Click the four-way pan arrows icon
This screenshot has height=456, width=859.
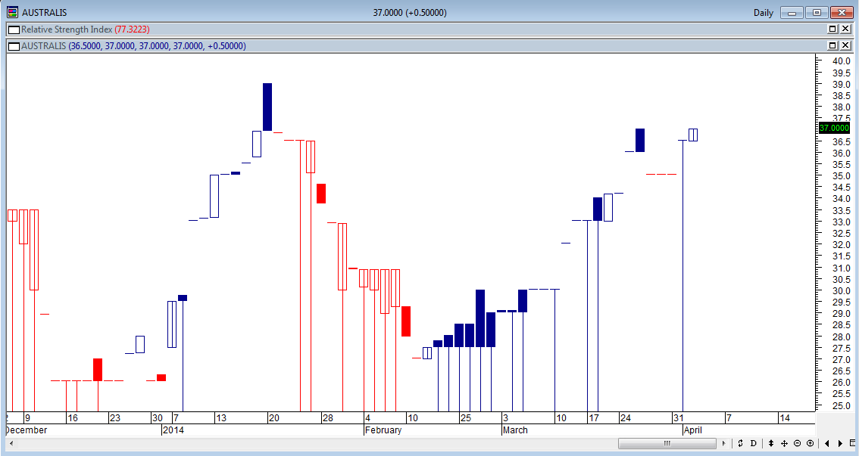[784, 443]
